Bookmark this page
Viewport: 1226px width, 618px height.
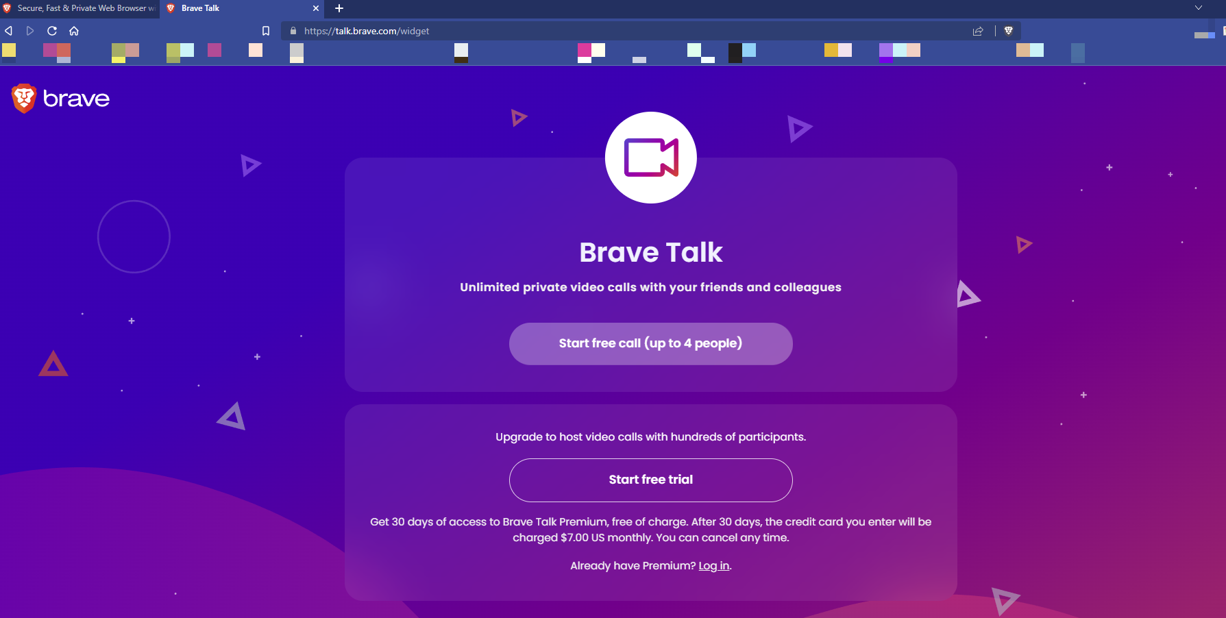266,31
